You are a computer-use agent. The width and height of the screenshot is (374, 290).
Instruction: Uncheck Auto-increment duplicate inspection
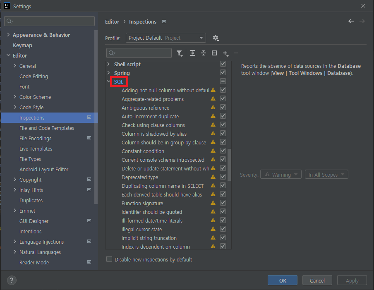pos(223,116)
